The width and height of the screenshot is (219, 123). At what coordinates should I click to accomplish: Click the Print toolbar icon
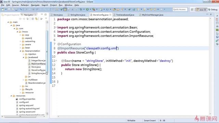(x=16, y=9)
